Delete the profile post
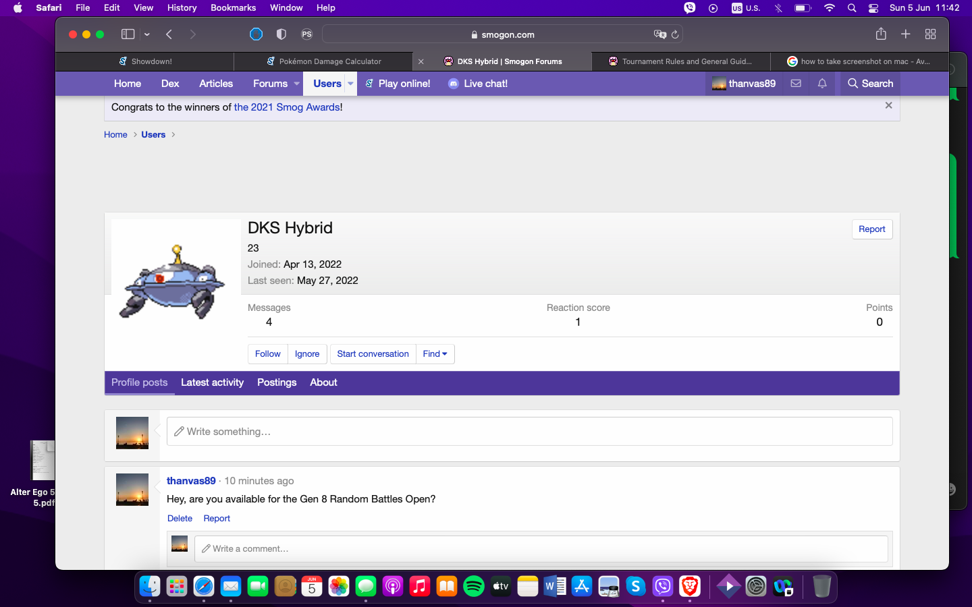This screenshot has width=972, height=607. pyautogui.click(x=180, y=519)
